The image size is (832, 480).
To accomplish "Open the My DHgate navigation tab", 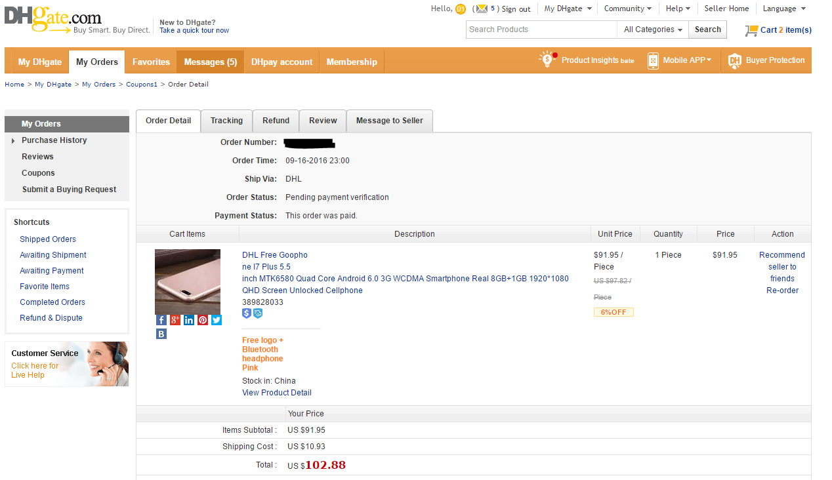I will click(40, 62).
